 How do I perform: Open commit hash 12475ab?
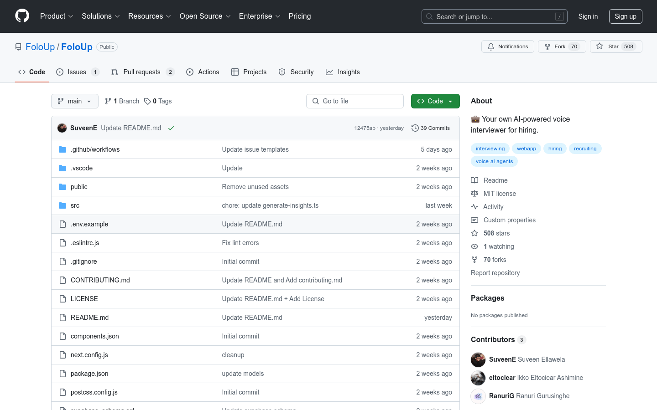[x=365, y=128]
